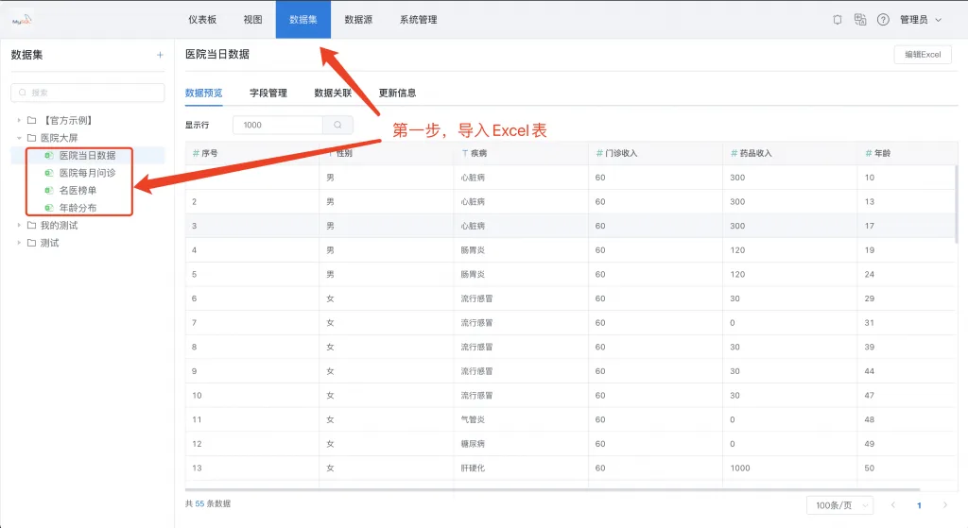Open the 数据源 top menu
The width and height of the screenshot is (968, 528).
click(358, 20)
